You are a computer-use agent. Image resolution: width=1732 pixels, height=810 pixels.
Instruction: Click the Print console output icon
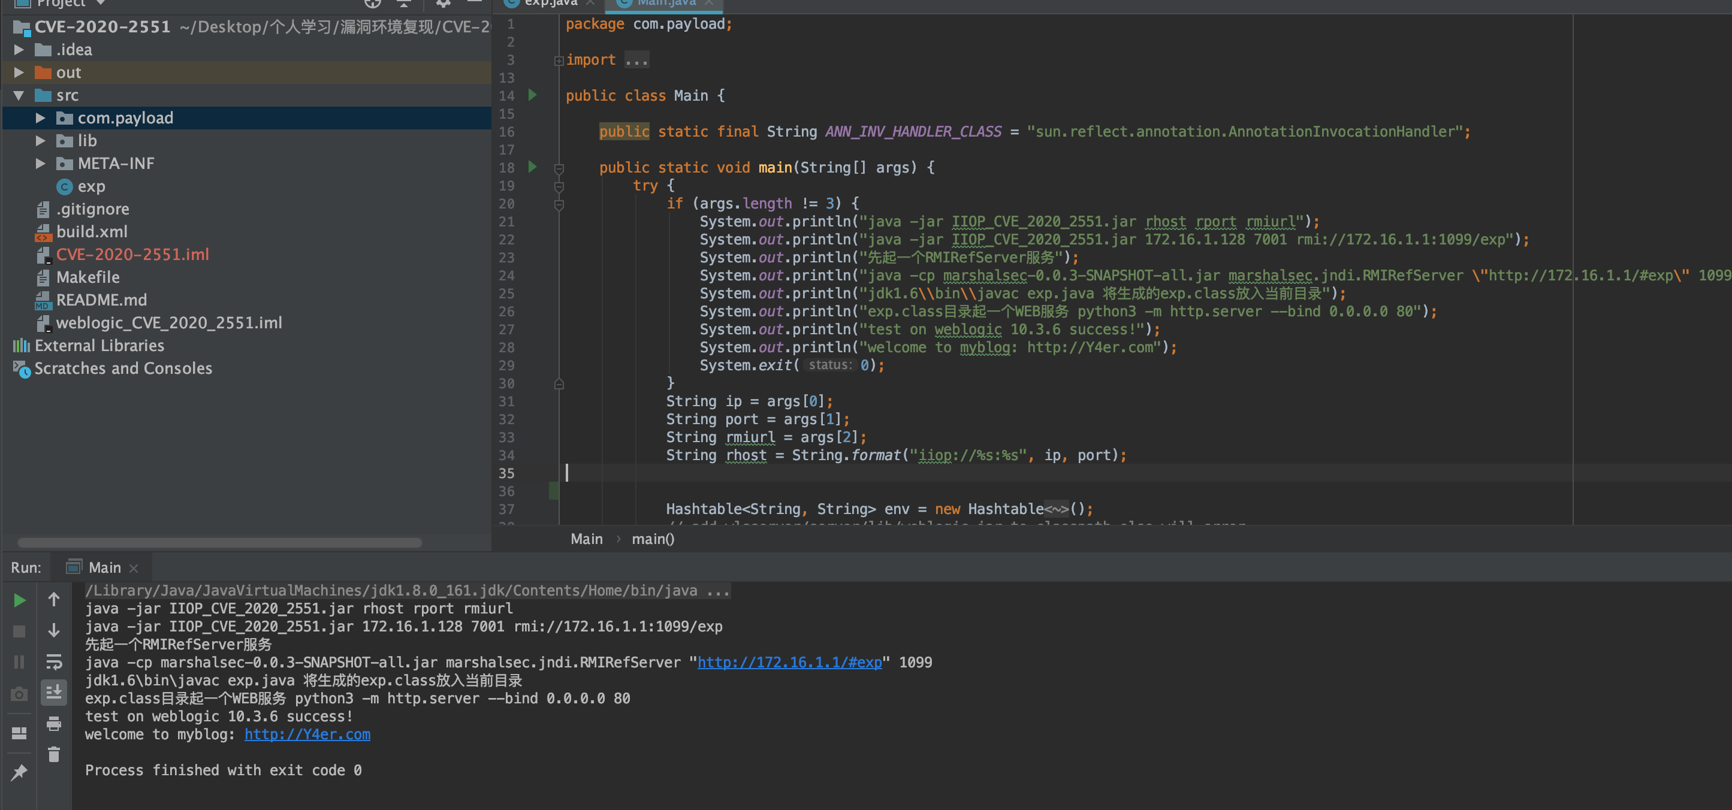click(54, 723)
